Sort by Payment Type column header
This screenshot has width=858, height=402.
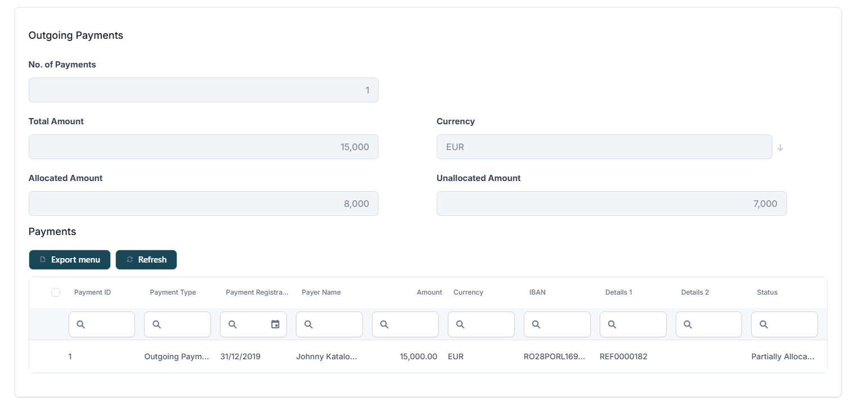tap(173, 292)
